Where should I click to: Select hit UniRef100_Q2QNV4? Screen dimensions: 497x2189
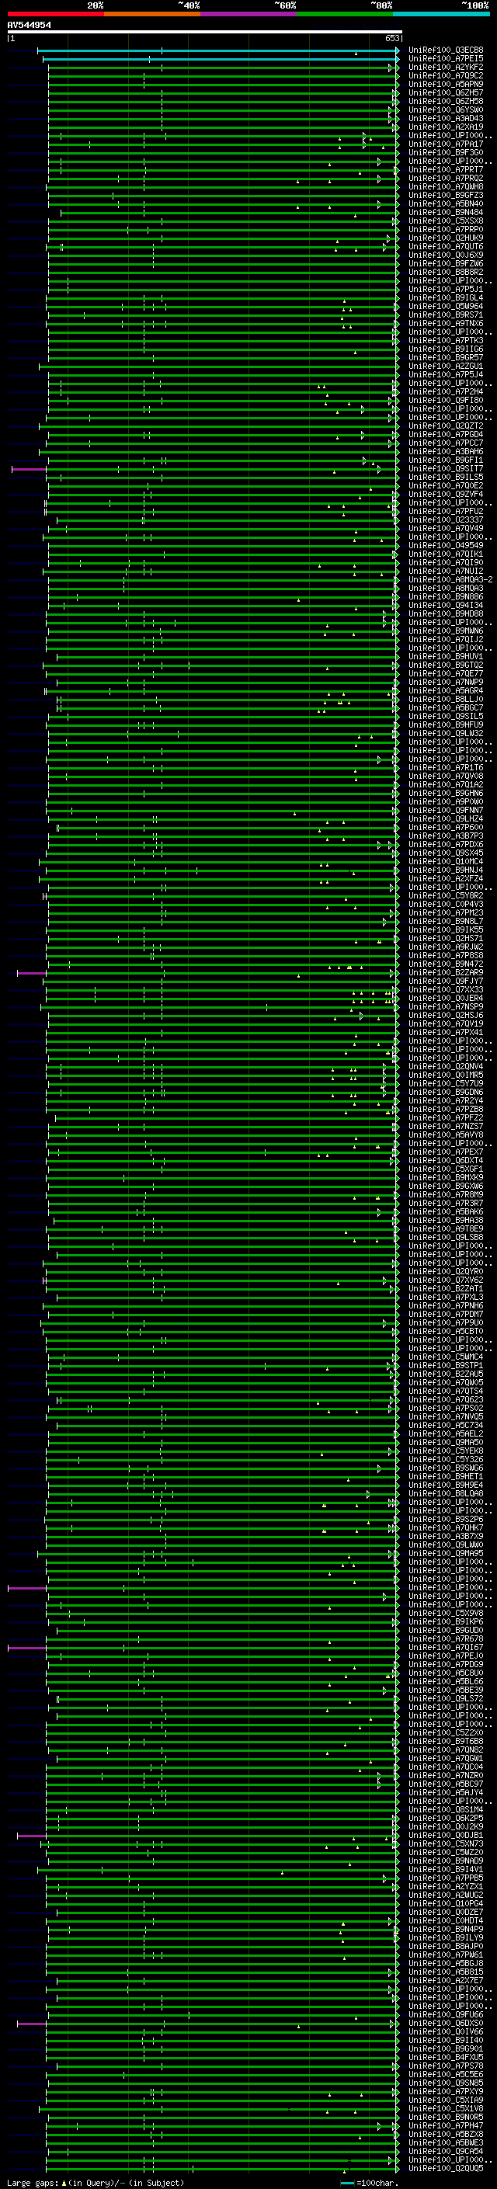pos(446,1066)
